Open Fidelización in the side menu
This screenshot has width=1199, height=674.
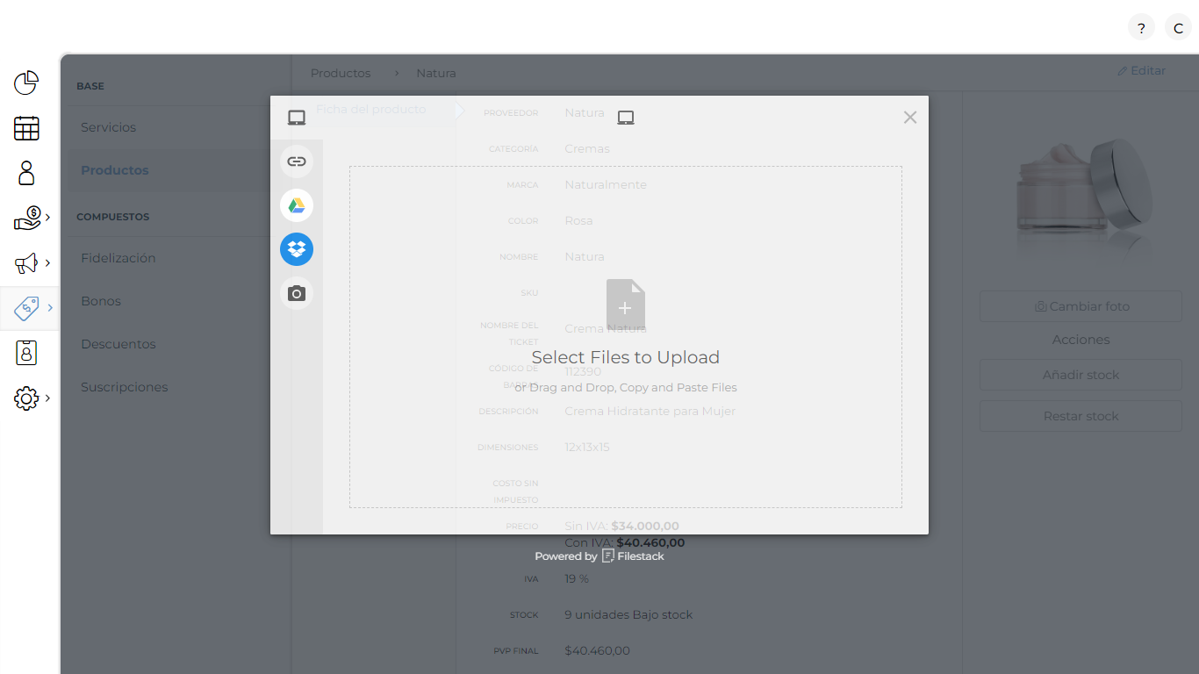tap(118, 258)
